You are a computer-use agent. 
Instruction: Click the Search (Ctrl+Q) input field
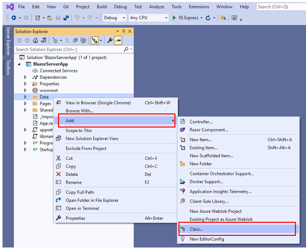click(x=281, y=7)
